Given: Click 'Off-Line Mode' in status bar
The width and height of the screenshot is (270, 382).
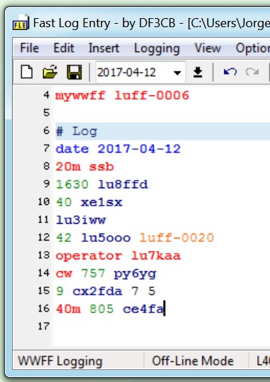Looking at the screenshot, I should (x=193, y=360).
